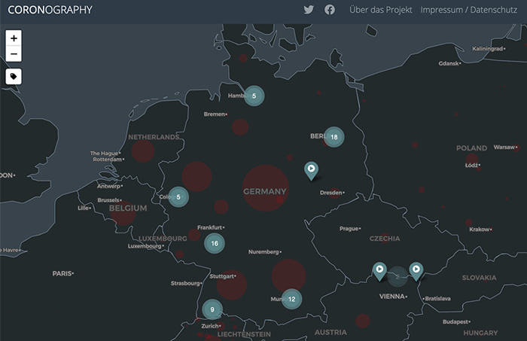Click the LUXEMBOURG country label

(x=163, y=239)
